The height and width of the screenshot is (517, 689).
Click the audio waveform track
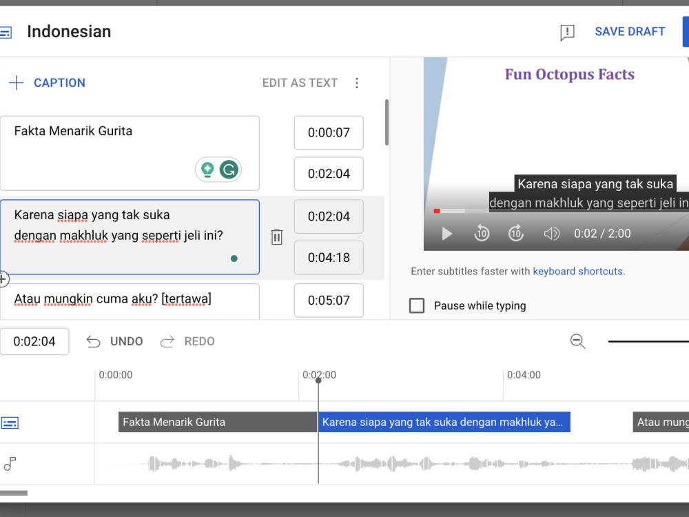(x=391, y=464)
